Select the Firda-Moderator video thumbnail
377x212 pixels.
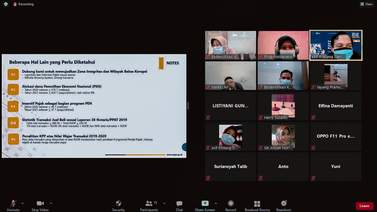pos(283,45)
